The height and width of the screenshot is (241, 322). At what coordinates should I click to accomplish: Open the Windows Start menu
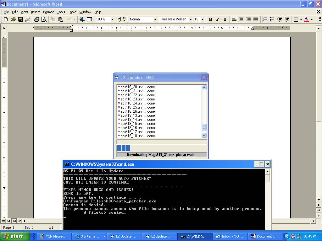click(x=15, y=236)
